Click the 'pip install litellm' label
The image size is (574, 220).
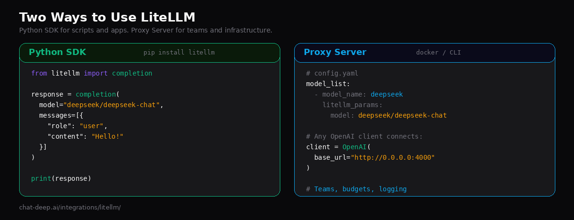click(179, 53)
